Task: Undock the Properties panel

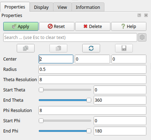Action: coord(139,15)
